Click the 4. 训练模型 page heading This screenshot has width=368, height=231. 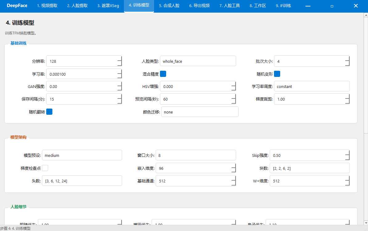point(20,23)
